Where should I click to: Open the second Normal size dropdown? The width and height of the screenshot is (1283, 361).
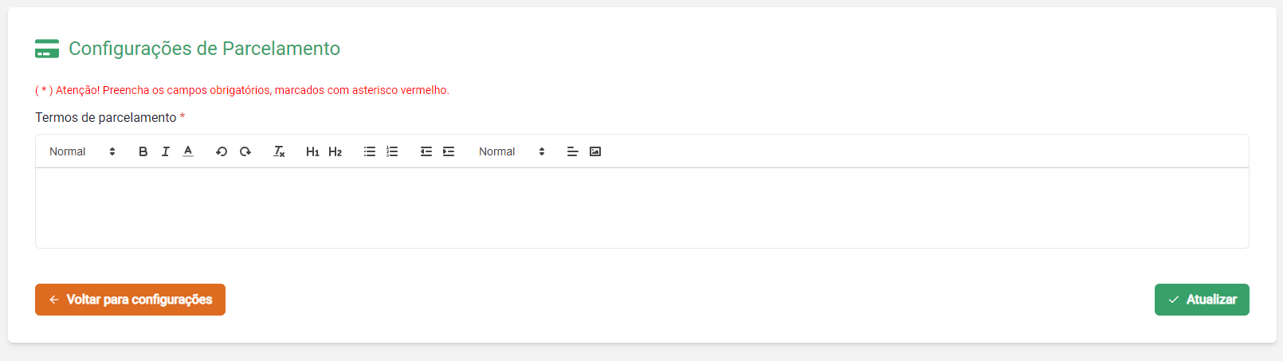point(512,151)
